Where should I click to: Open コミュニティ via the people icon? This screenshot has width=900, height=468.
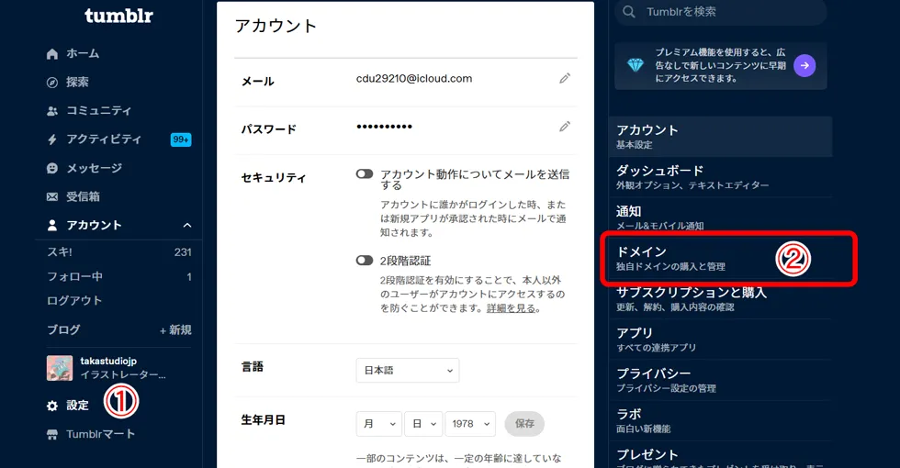tap(52, 111)
